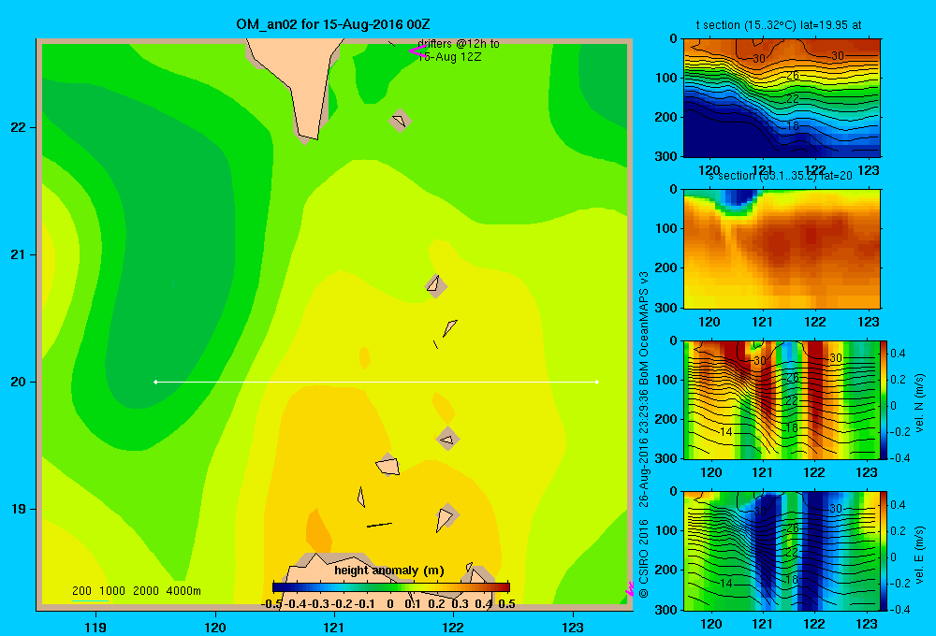Image resolution: width=936 pixels, height=636 pixels.
Task: Click the cyan line sample under the "200" legend
Action: [x=90, y=600]
